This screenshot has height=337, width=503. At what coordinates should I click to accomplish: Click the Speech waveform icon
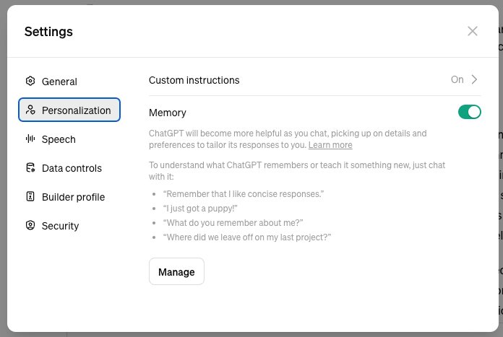(x=30, y=139)
